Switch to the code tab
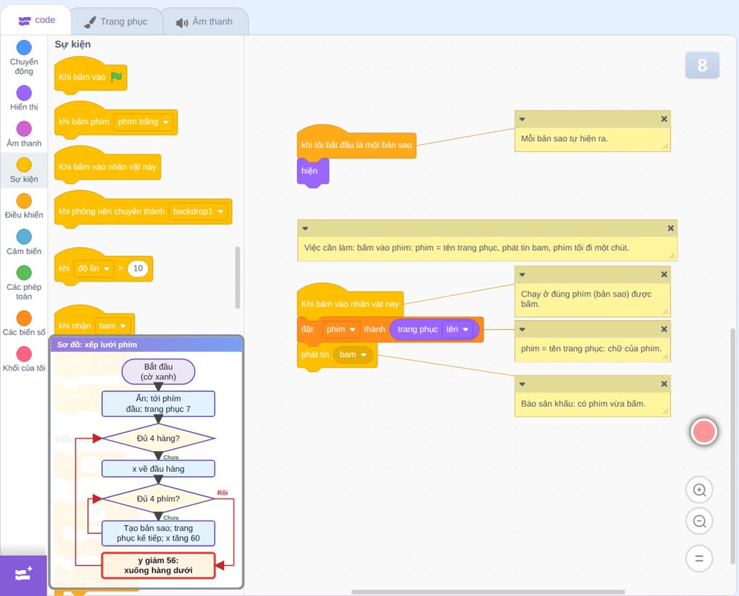 (36, 20)
